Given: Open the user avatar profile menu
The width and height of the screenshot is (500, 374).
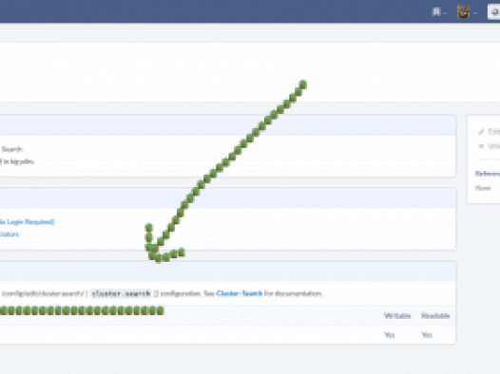Looking at the screenshot, I should (463, 12).
